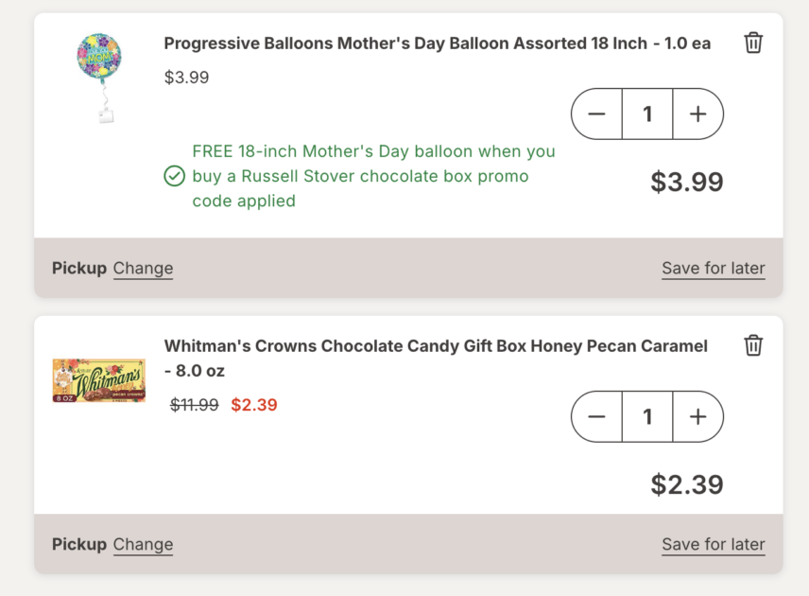Screen dimensions: 809x596
Task: Save the Whitman's chocolate box for later
Action: [x=713, y=545]
